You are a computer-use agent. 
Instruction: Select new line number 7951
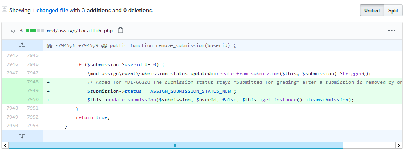32,108
